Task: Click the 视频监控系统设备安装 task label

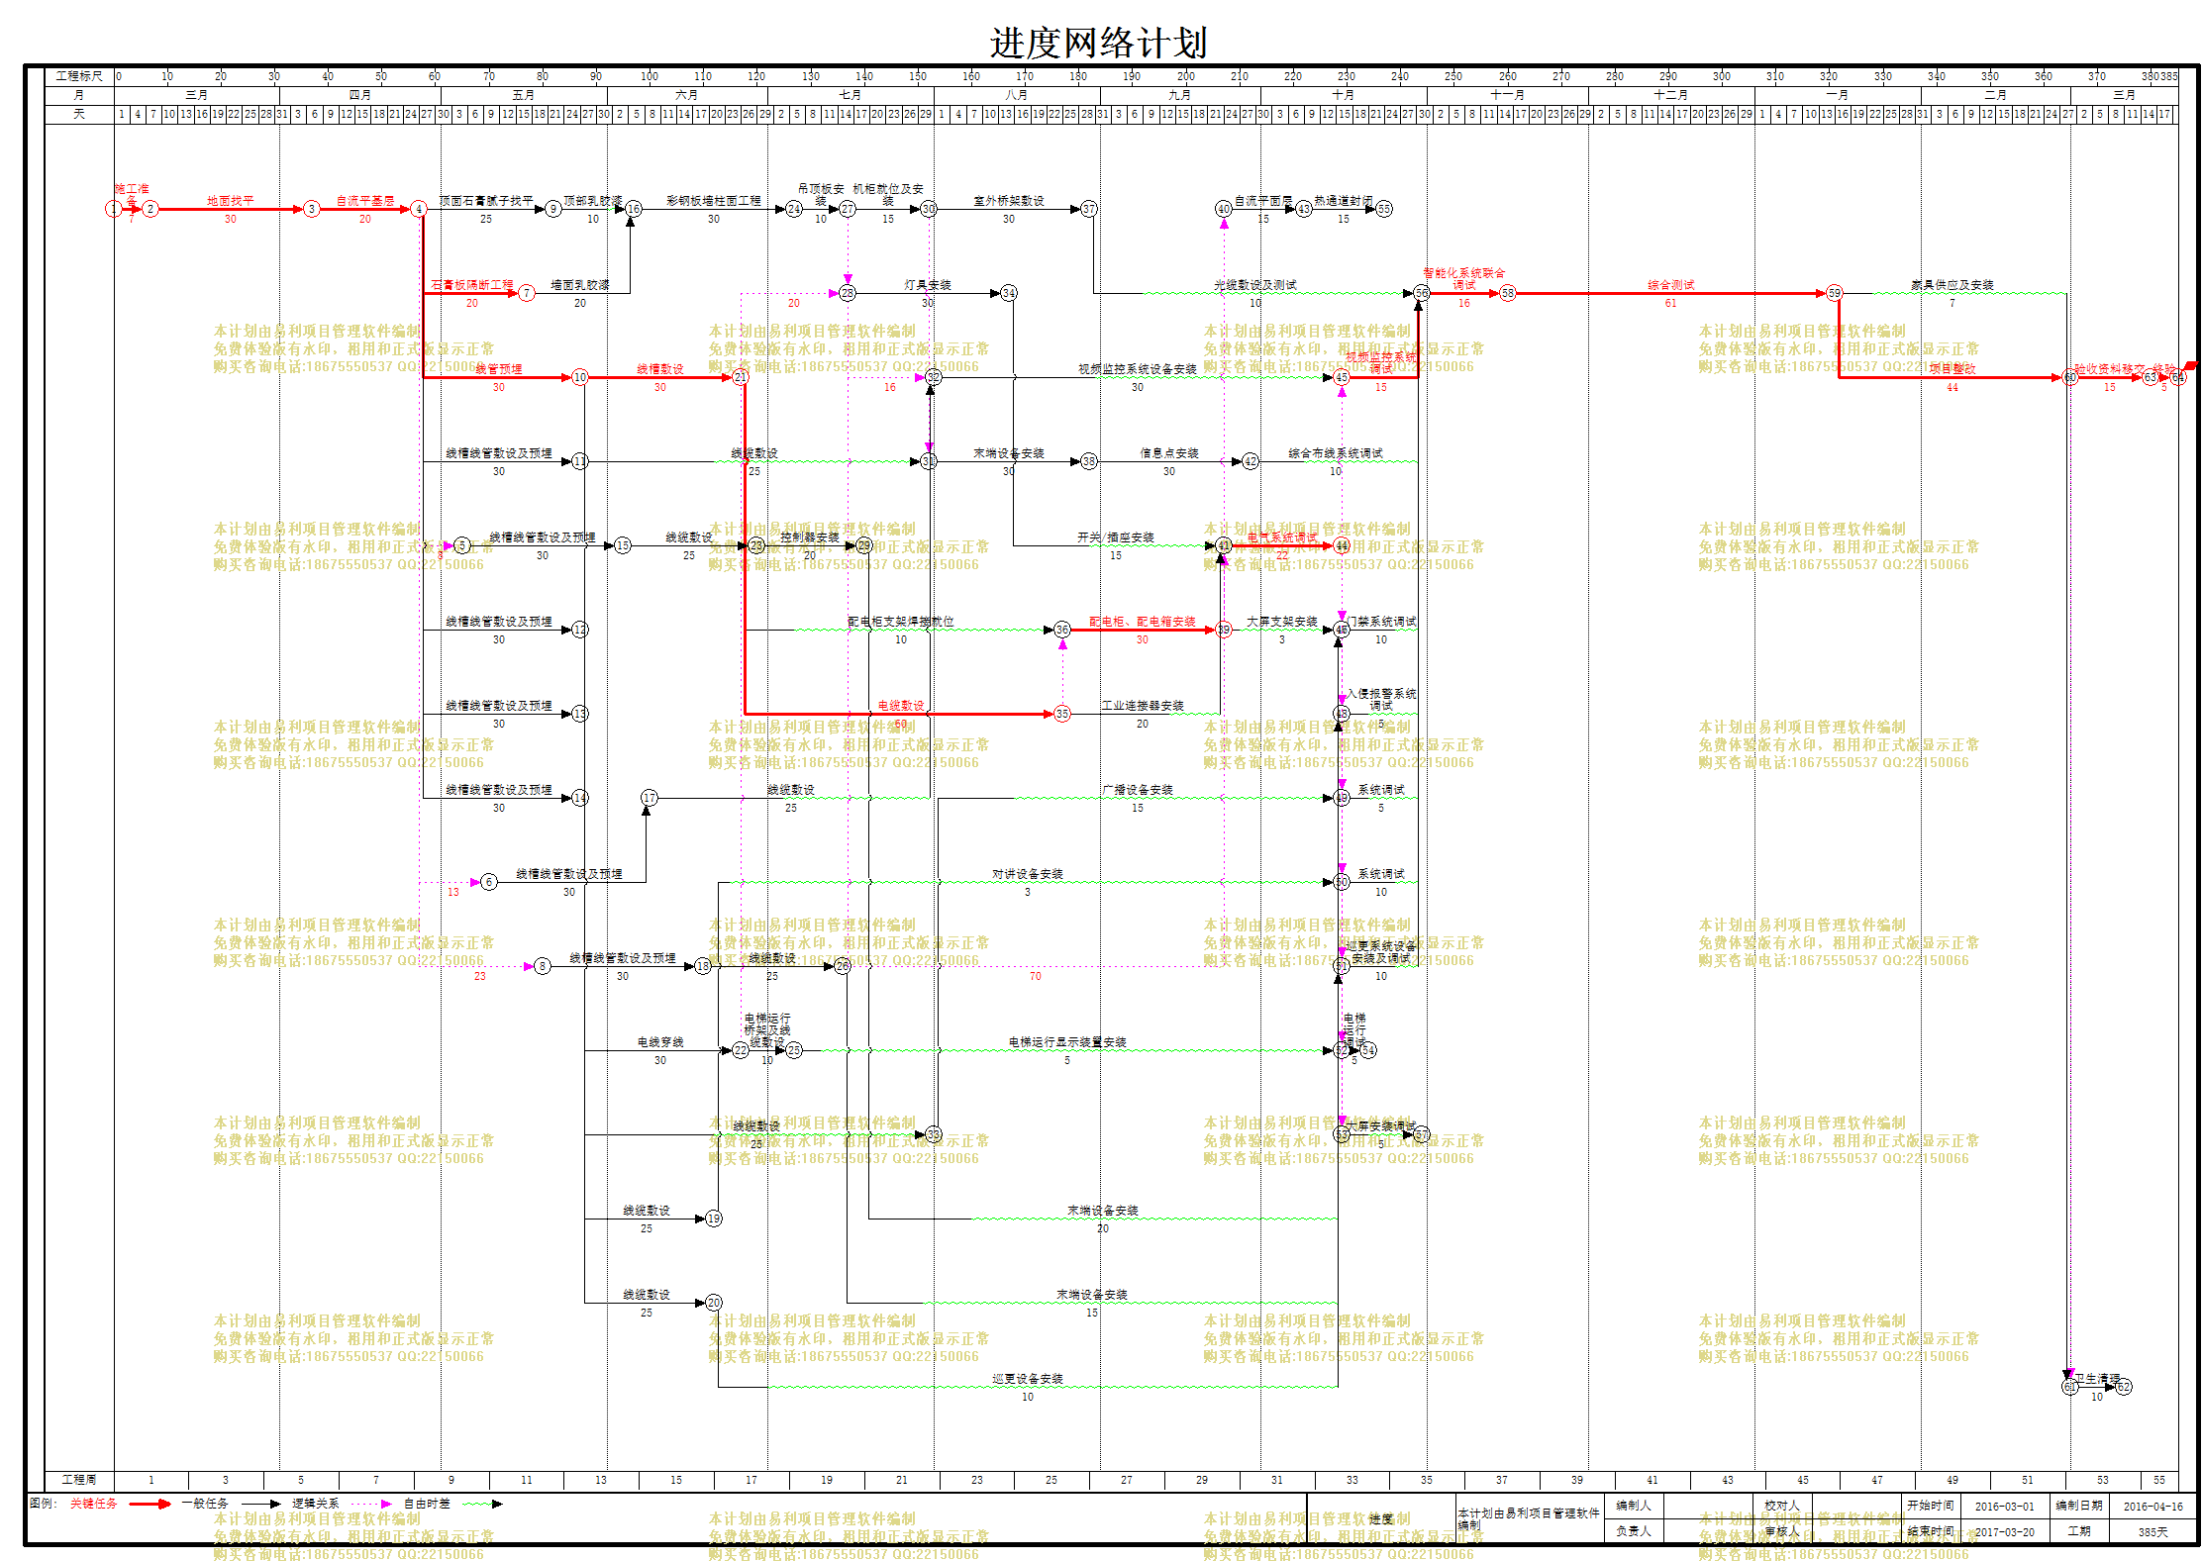Action: (1138, 369)
